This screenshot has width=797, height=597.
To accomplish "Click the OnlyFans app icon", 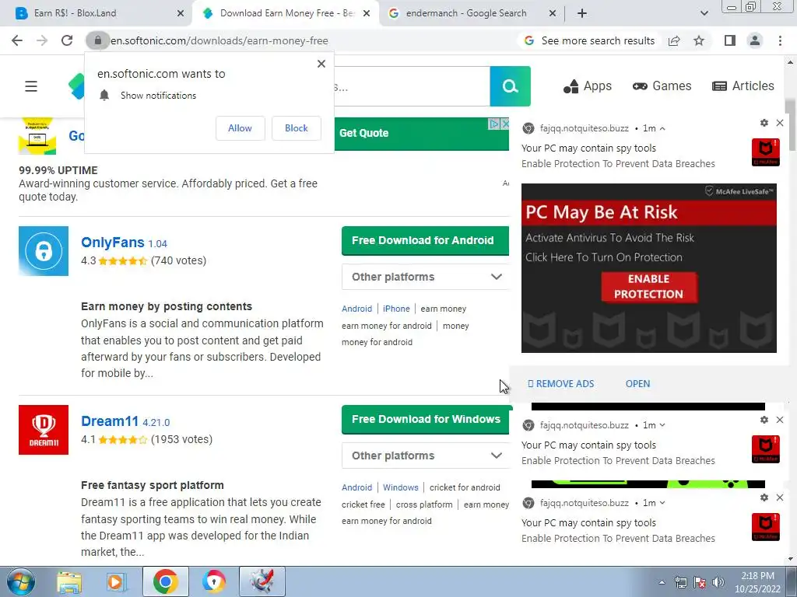I will [44, 251].
